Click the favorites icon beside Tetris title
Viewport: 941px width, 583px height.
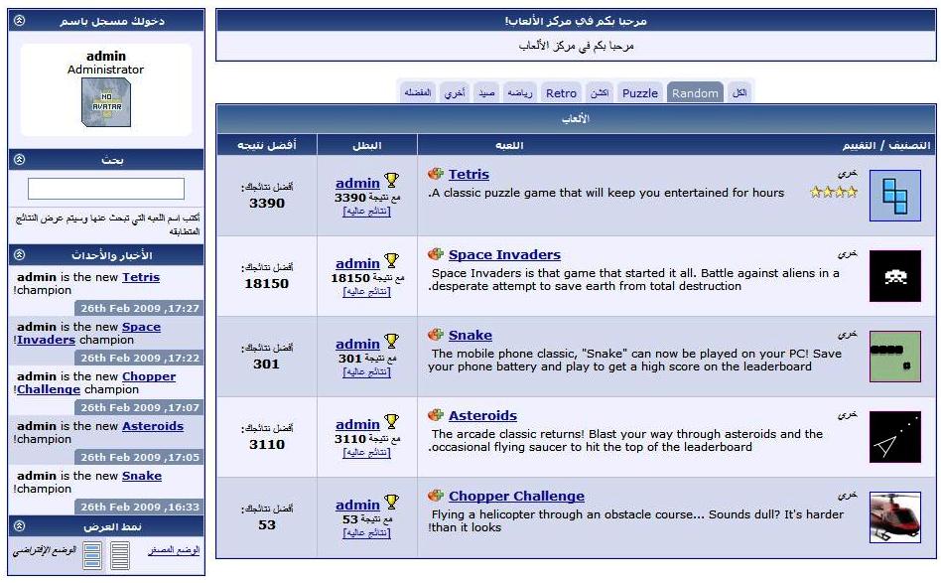436,174
